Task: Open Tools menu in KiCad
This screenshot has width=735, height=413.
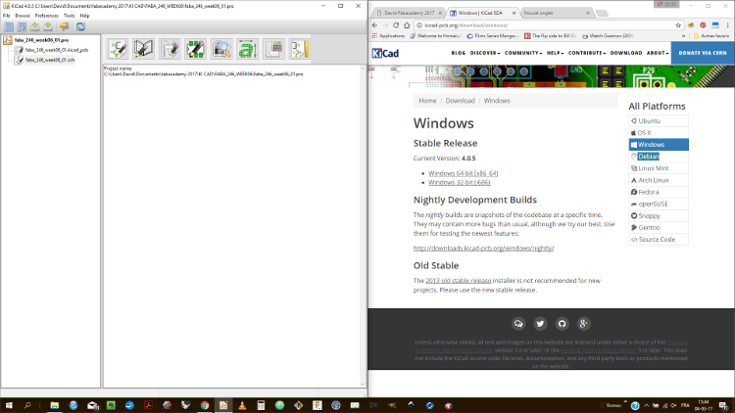Action: click(69, 16)
